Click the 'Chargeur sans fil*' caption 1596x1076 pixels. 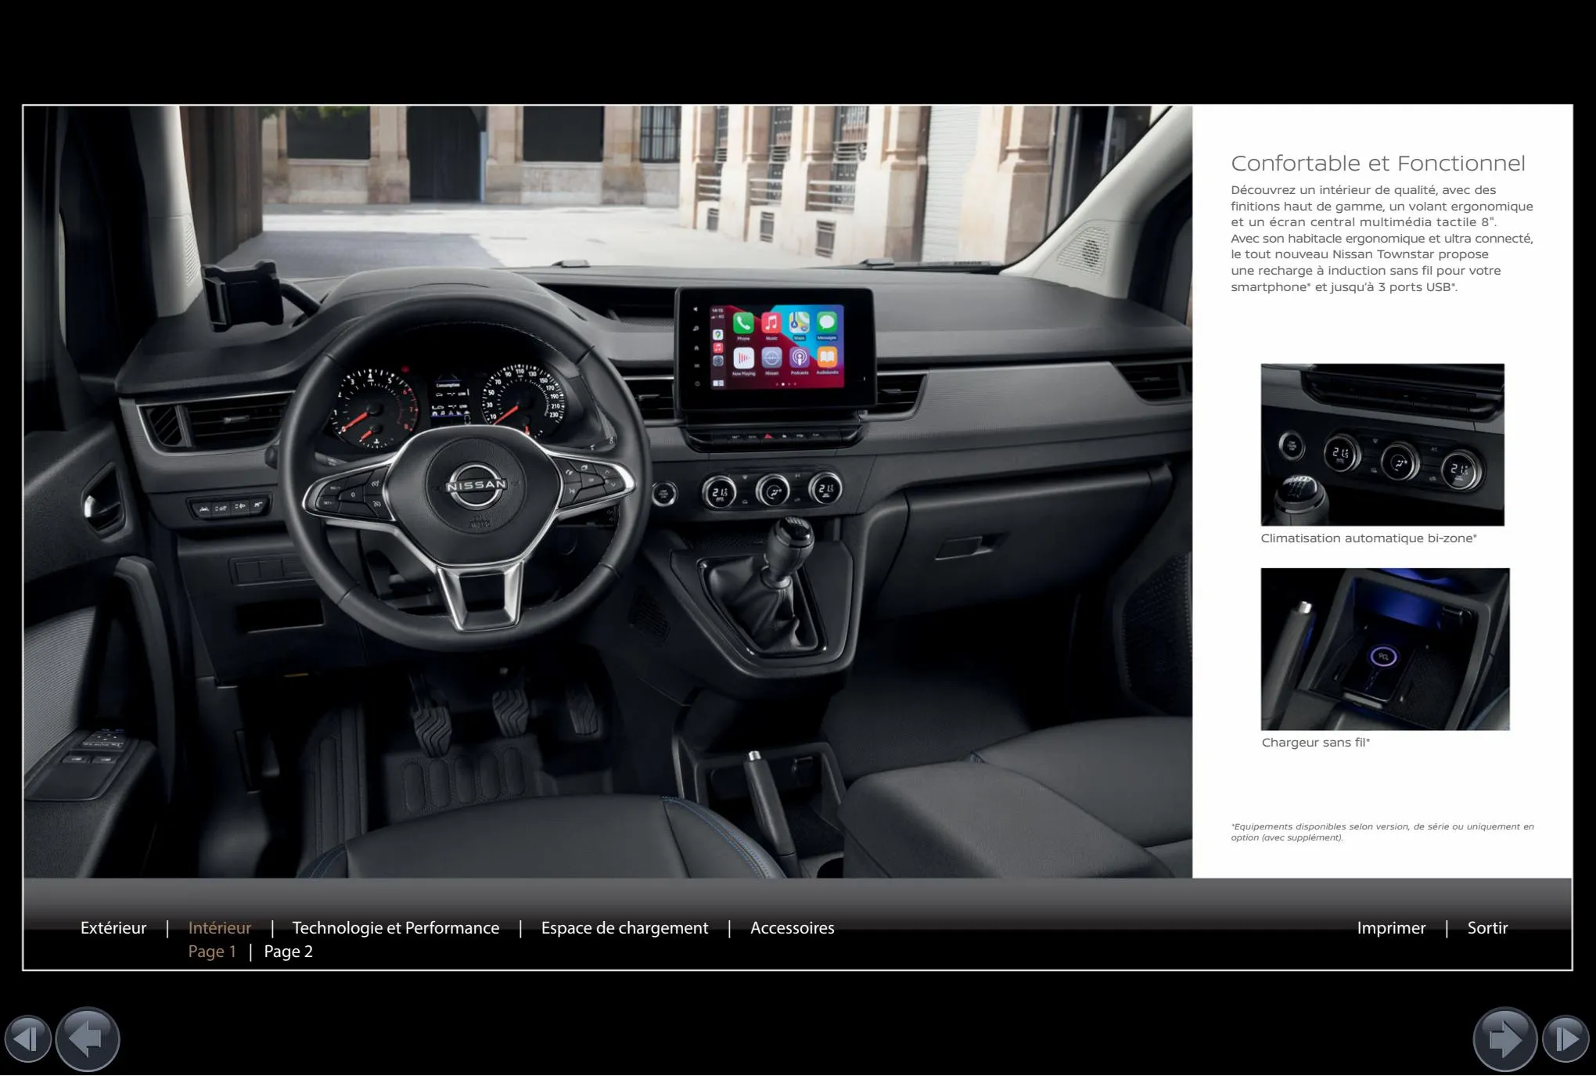(x=1316, y=743)
